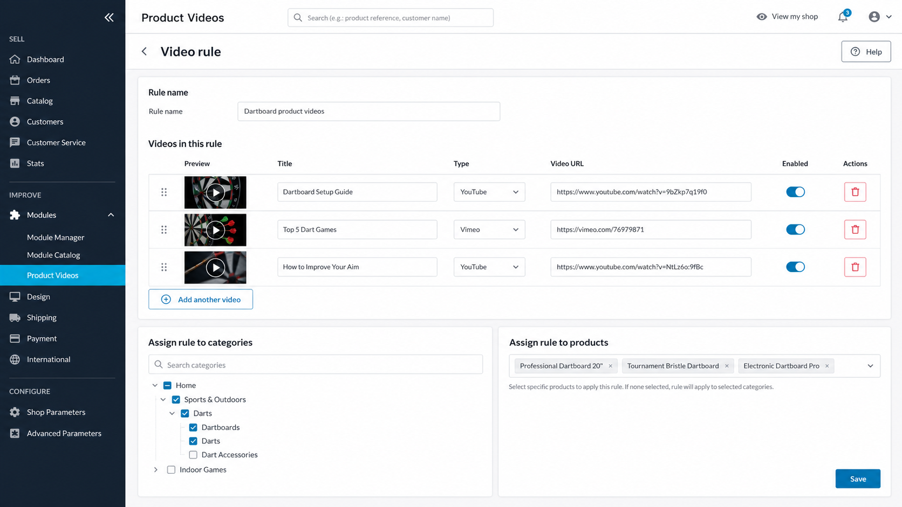Click Add another video button
This screenshot has height=507, width=902.
pos(201,300)
